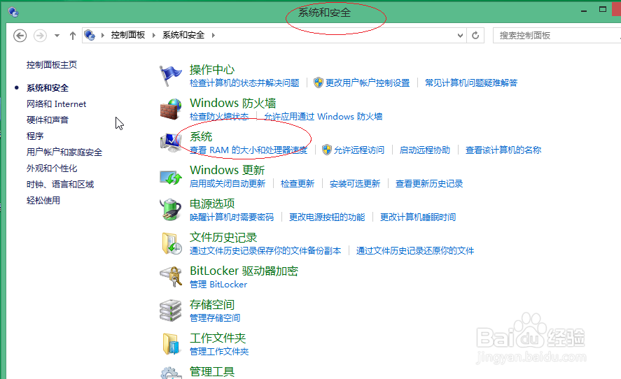The height and width of the screenshot is (379, 621).
Task: Click the shield icon beside 允许远程访问
Action: click(327, 150)
